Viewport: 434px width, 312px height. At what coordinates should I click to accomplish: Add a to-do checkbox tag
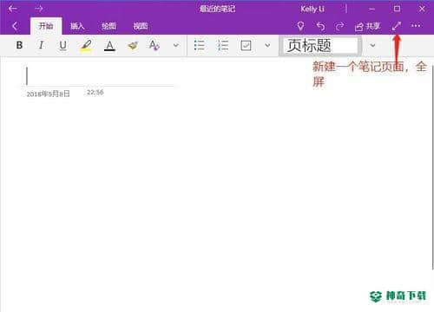tap(246, 45)
